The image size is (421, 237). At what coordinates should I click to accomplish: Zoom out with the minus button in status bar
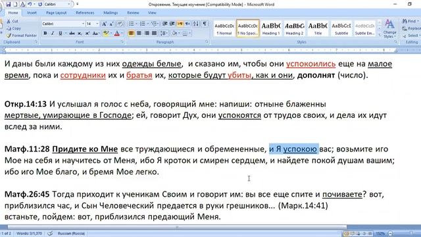point(390,233)
